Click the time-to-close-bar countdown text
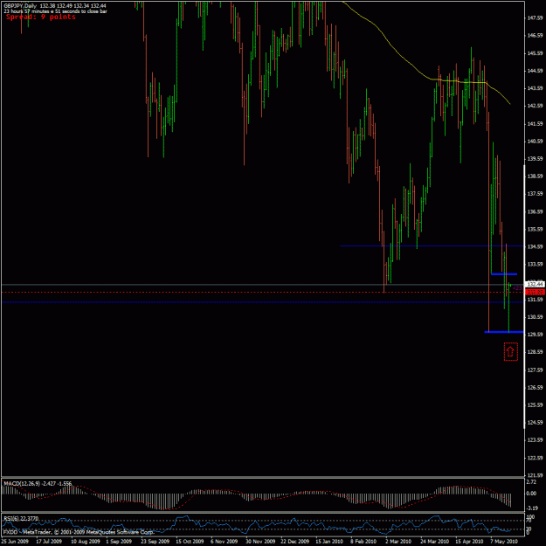The width and height of the screenshot is (546, 546). pyautogui.click(x=55, y=11)
